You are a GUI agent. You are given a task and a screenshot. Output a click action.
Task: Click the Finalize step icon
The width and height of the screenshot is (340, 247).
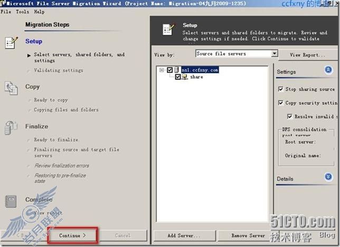tap(11, 128)
